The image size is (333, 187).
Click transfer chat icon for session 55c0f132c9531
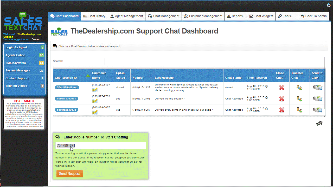point(299,99)
